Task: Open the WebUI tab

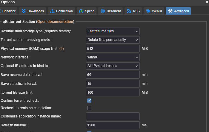Action: [x=154, y=11]
